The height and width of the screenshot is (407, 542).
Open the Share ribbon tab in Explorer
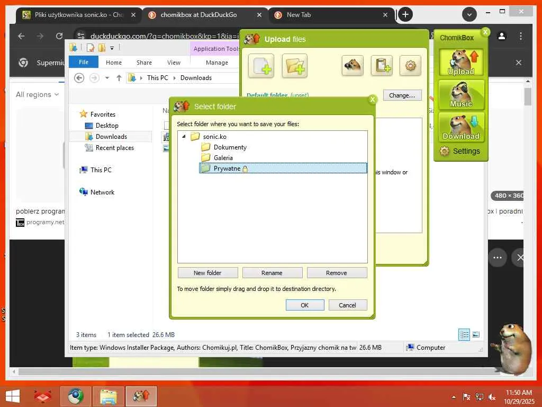pyautogui.click(x=144, y=63)
